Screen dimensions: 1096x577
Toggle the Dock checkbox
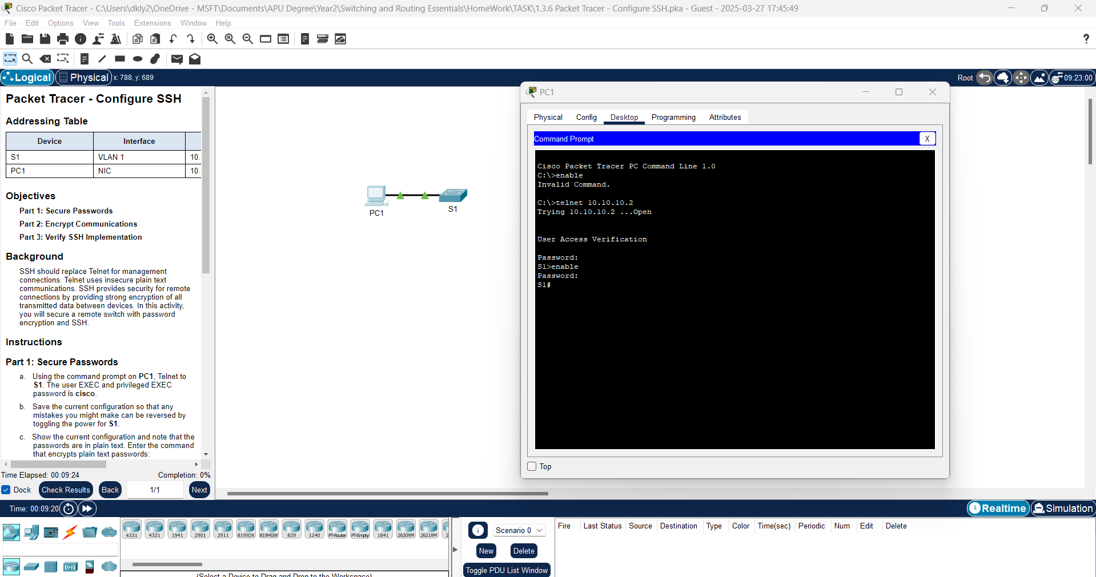pos(6,490)
